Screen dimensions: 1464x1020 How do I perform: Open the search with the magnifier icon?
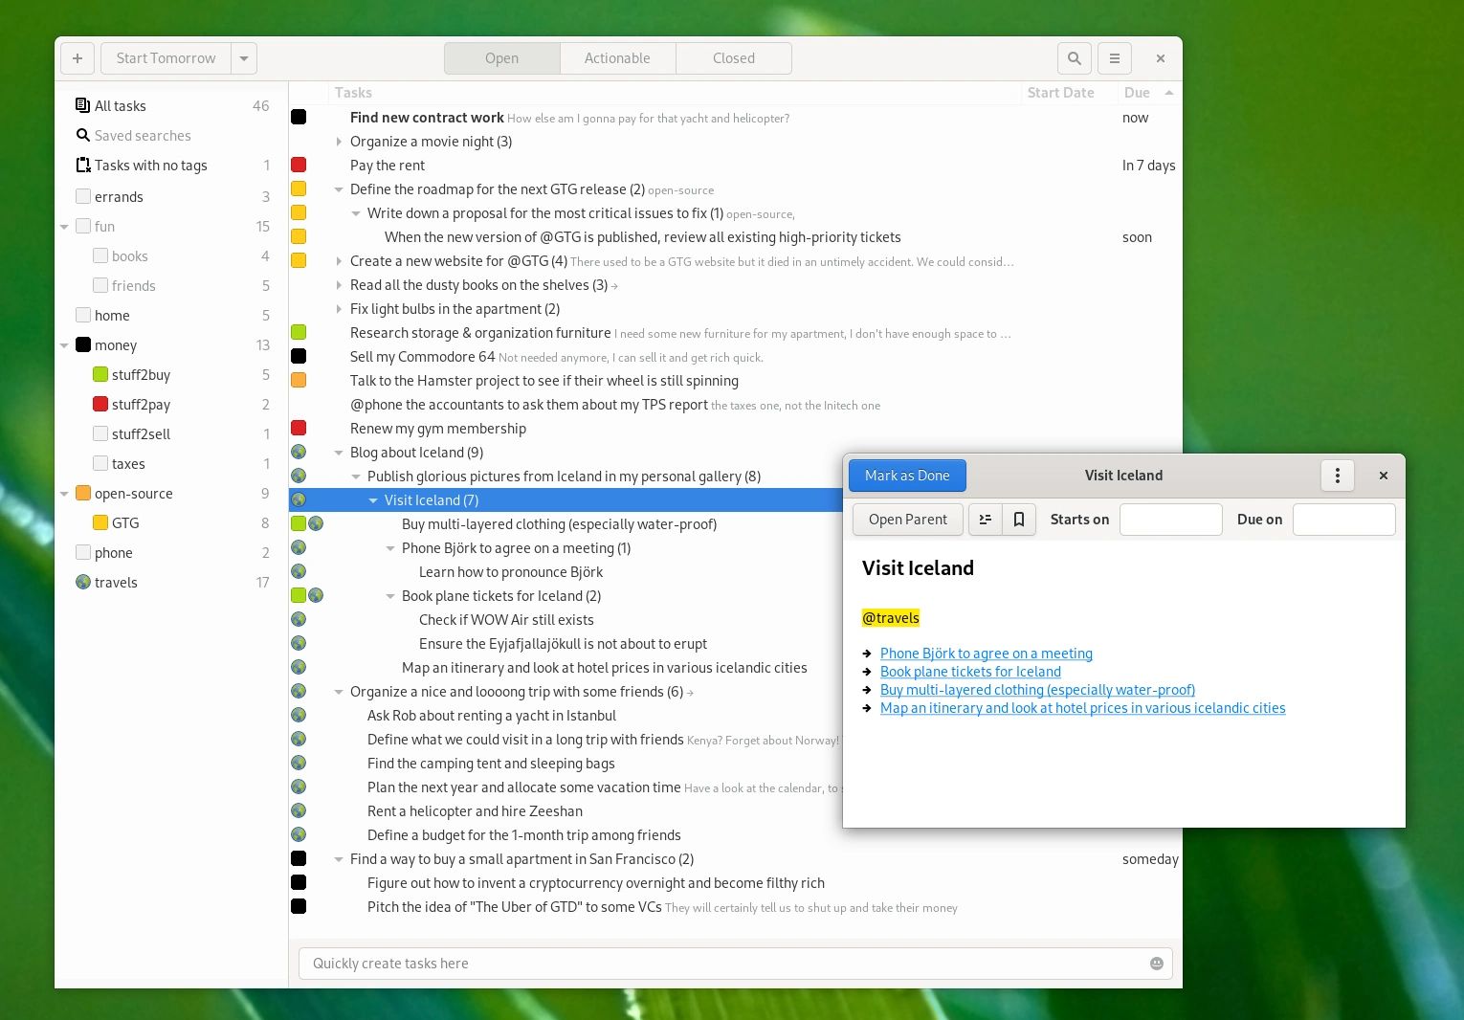click(1074, 58)
